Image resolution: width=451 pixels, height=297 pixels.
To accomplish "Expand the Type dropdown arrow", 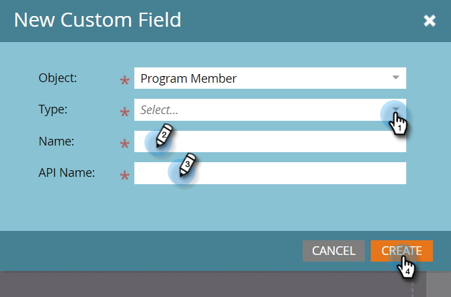I will pyautogui.click(x=396, y=110).
